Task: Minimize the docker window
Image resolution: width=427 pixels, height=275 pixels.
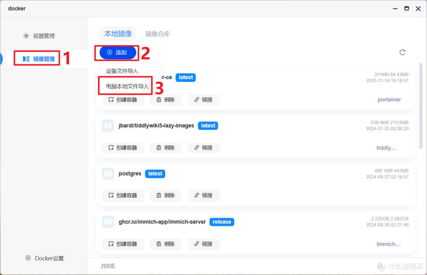Action: [x=395, y=9]
